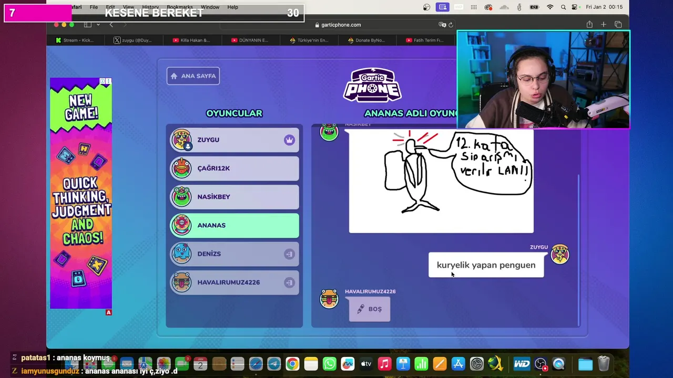This screenshot has height=378, width=673.
Task: Switch to the 'Türkiye'nin En...' tab
Action: pos(309,40)
